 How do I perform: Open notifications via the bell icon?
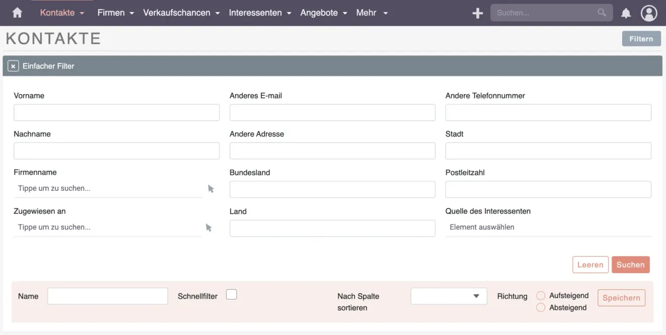(x=626, y=13)
